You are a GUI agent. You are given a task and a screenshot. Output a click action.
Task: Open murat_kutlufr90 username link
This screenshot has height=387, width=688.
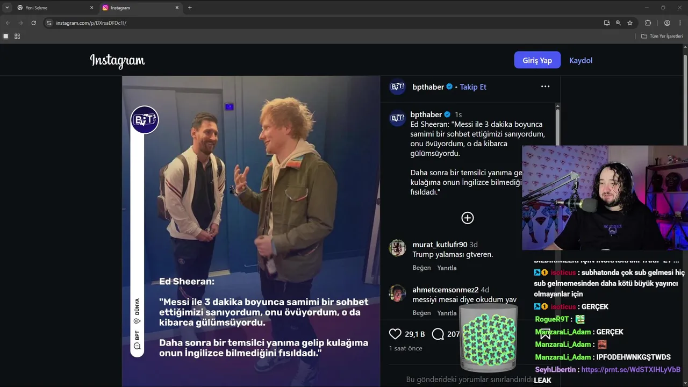click(440, 245)
